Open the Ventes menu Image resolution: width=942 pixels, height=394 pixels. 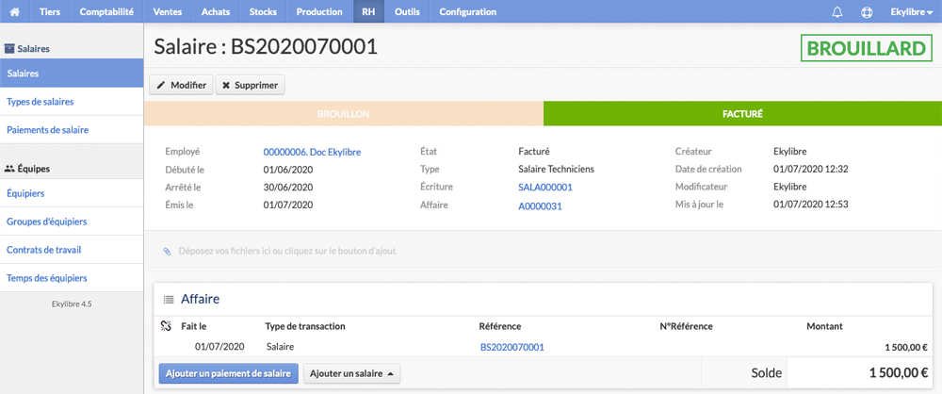tap(168, 11)
